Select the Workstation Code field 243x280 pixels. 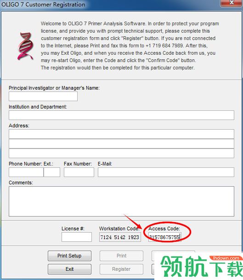[x=120, y=237]
